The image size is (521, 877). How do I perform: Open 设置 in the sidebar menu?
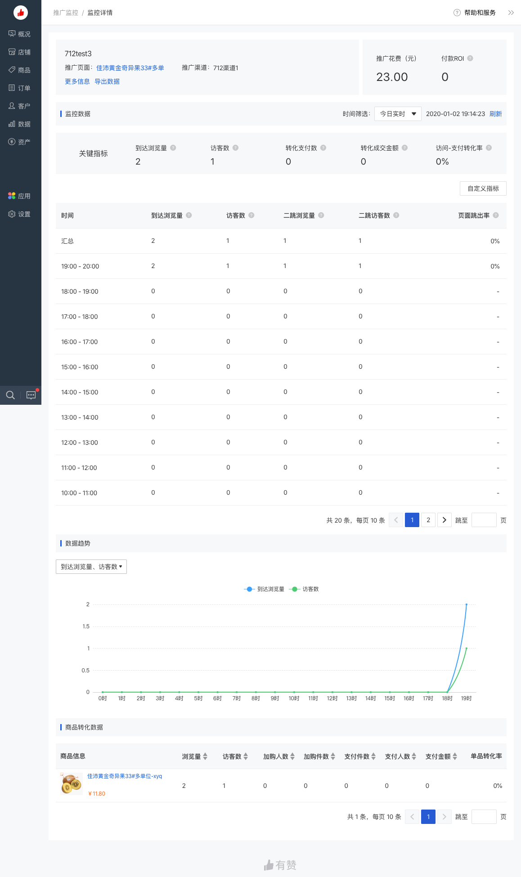pyautogui.click(x=20, y=214)
